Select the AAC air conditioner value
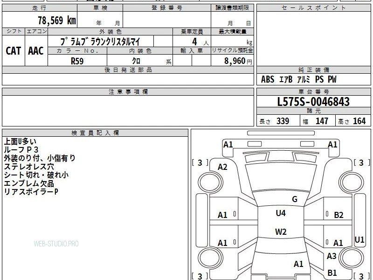This screenshot has height=280, width=373. 36,51
